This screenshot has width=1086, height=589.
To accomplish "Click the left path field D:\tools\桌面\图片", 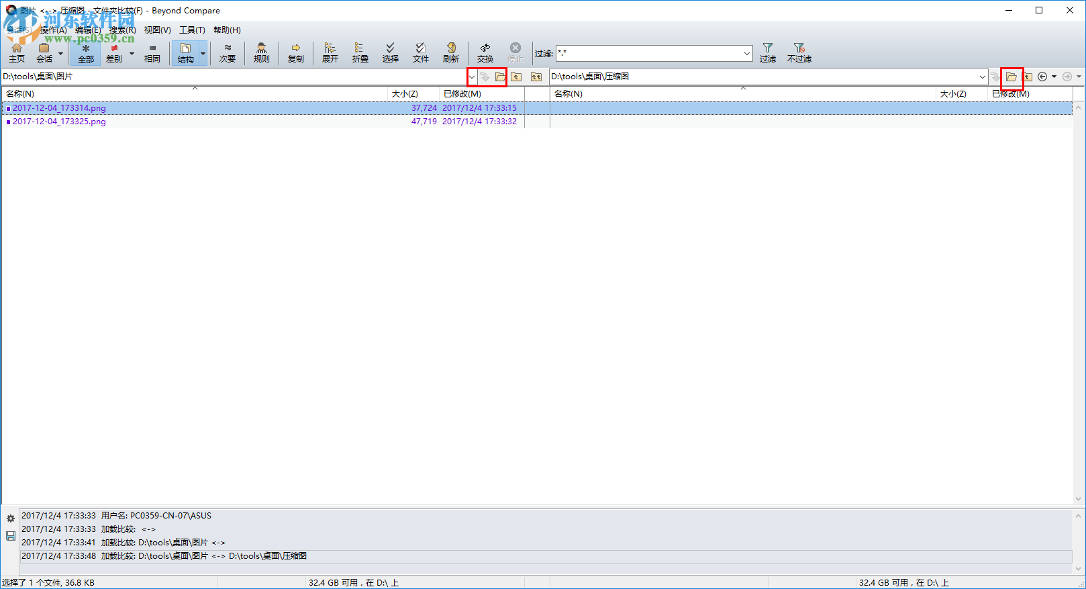I will (234, 77).
